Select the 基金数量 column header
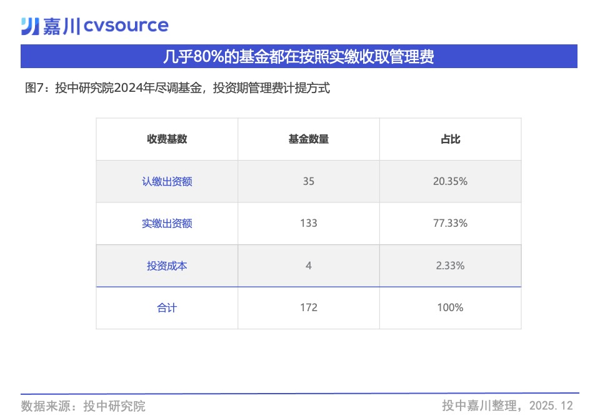Viewport: 600px width, 418px height. [308, 139]
